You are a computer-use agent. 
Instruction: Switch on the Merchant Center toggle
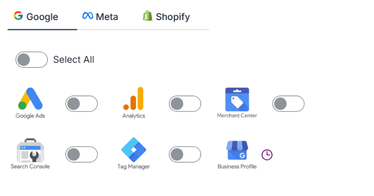pos(288,104)
